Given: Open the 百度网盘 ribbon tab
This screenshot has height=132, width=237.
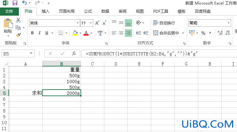Looking at the screenshot, I should point(203,11).
